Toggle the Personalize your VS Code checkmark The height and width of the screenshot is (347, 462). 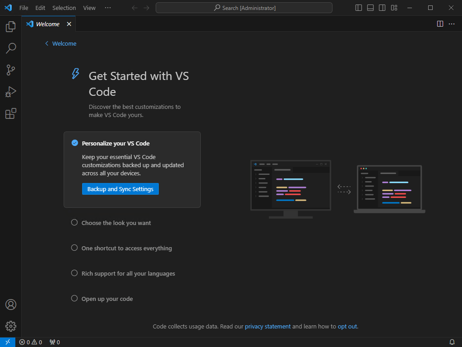tap(75, 143)
